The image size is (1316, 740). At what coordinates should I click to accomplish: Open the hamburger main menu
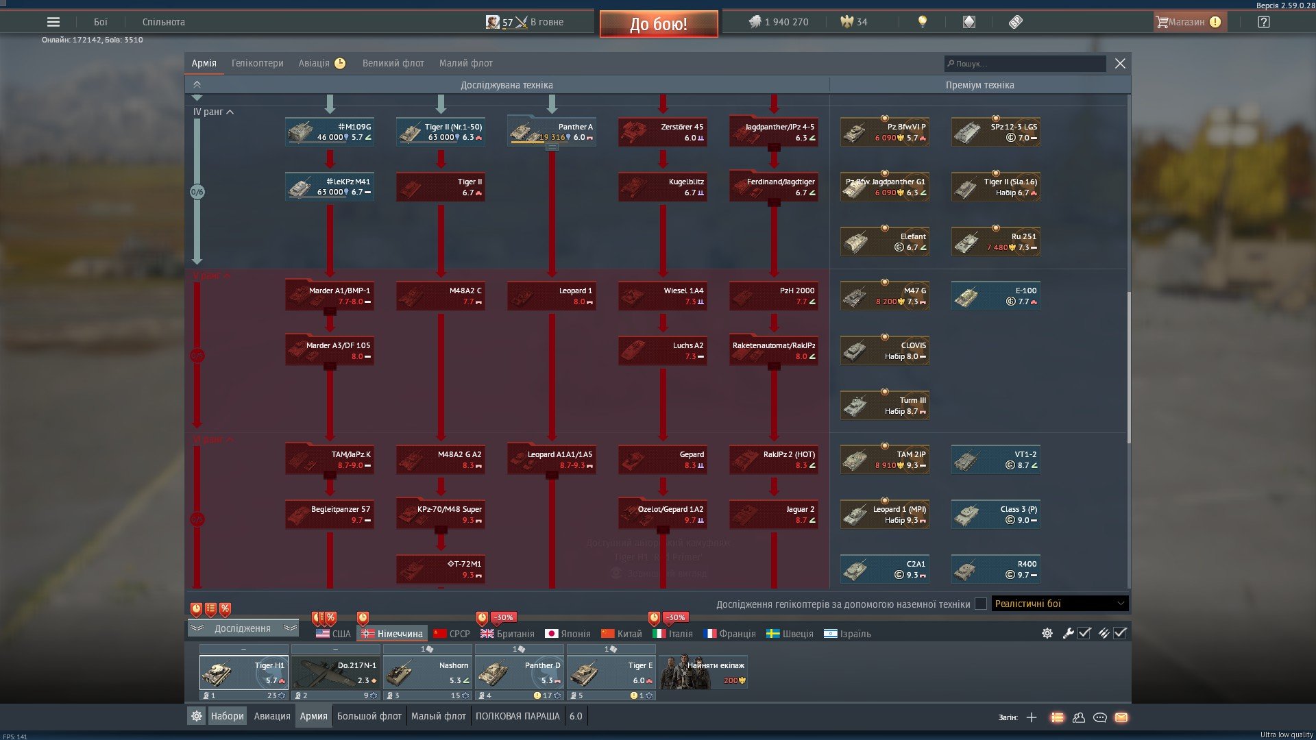click(53, 22)
